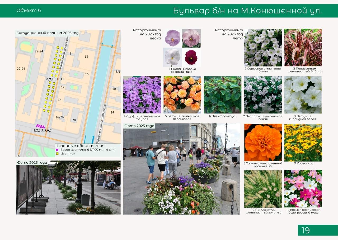338x240 pixels.
Task: Select the Бегония ампельная персиковая photo
Action: point(182,95)
